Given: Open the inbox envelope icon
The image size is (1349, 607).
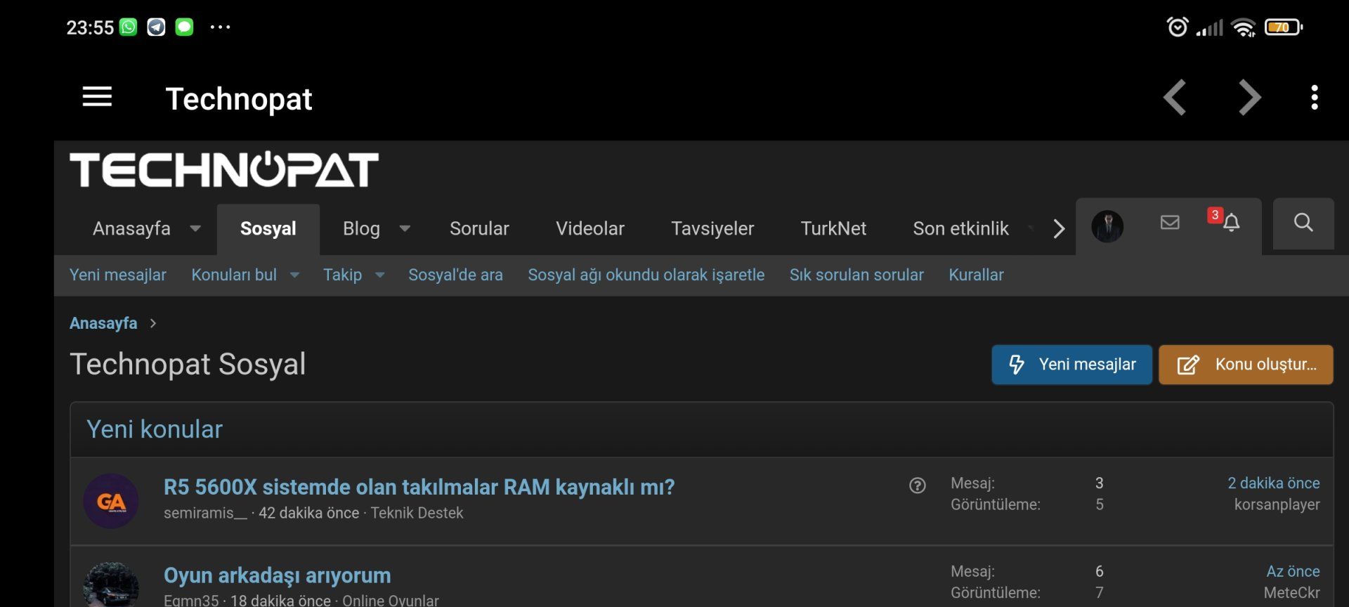Looking at the screenshot, I should 1170,223.
